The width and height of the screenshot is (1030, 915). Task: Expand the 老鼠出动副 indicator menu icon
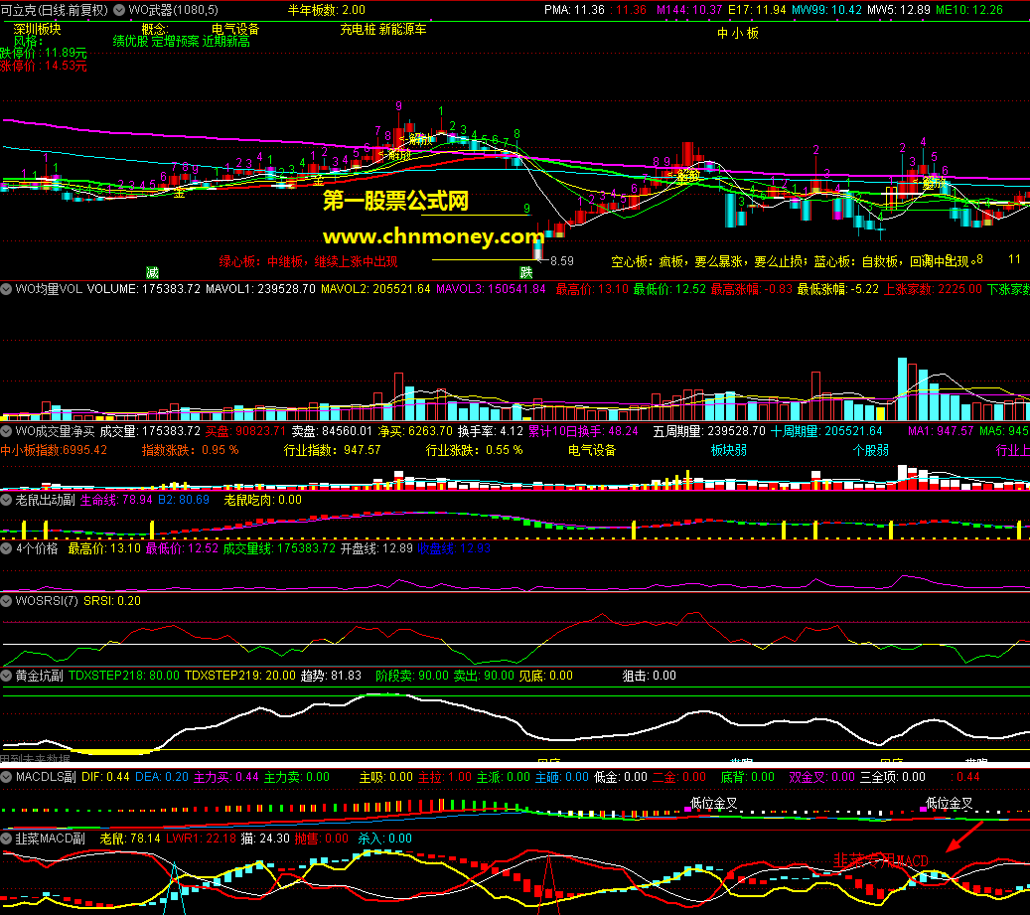point(6,500)
